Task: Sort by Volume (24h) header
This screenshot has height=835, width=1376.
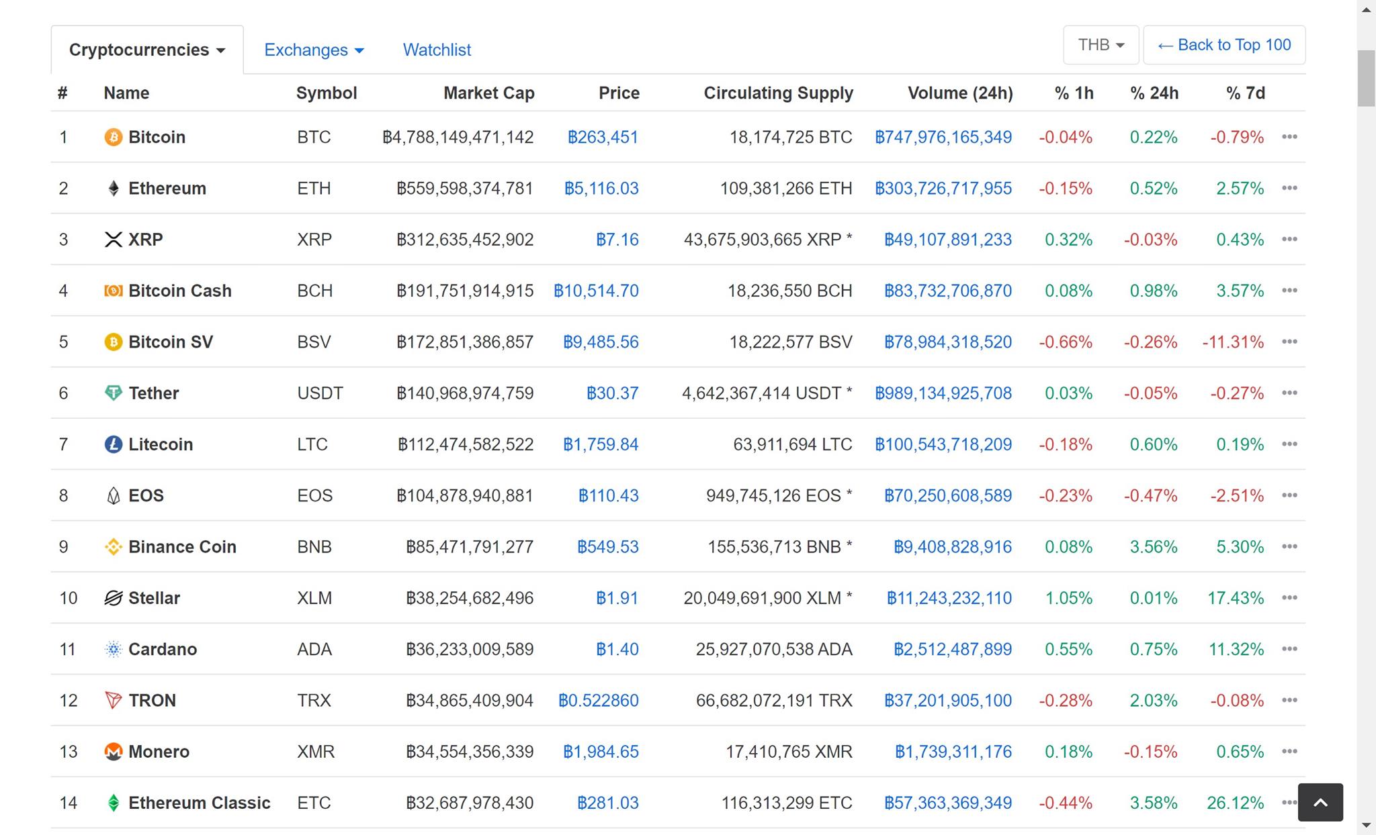Action: click(x=960, y=93)
